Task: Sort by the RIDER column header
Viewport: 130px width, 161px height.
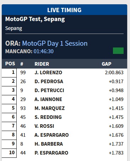Action: [x=42, y=64]
